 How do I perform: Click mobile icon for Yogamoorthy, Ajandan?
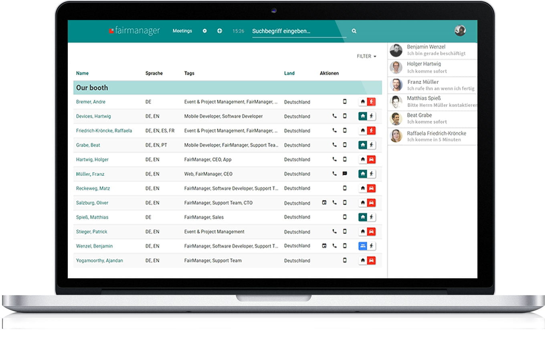344,260
